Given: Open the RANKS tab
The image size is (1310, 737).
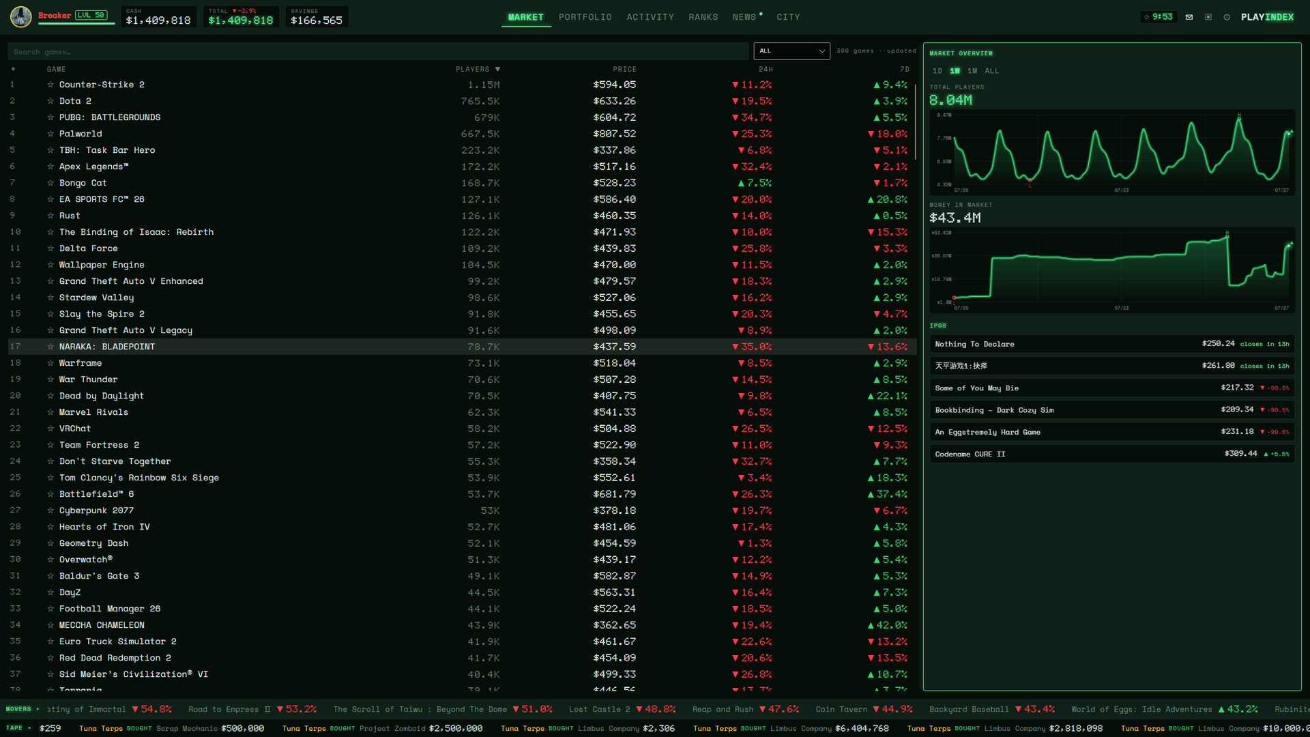Looking at the screenshot, I should [x=703, y=17].
